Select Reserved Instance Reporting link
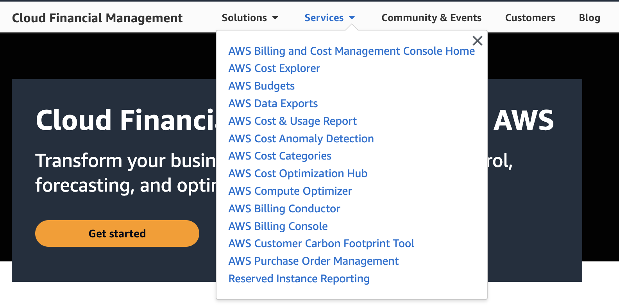Screen dimensions: 619x305 (x=299, y=279)
